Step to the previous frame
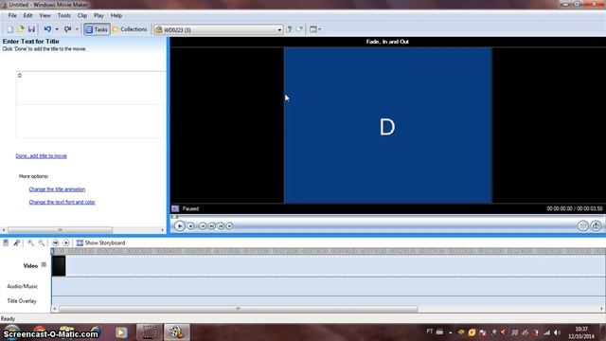The height and width of the screenshot is (341, 606). (212, 225)
